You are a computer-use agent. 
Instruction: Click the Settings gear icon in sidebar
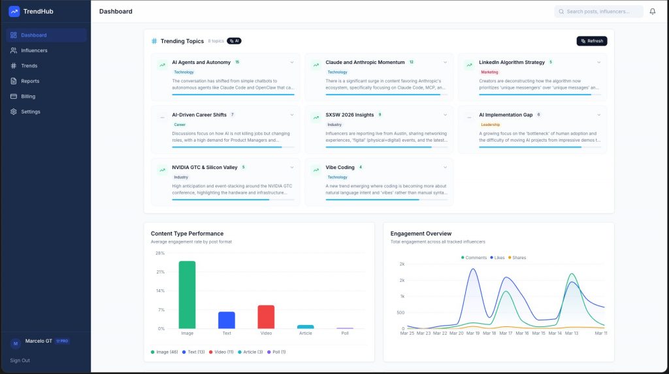[x=14, y=112]
